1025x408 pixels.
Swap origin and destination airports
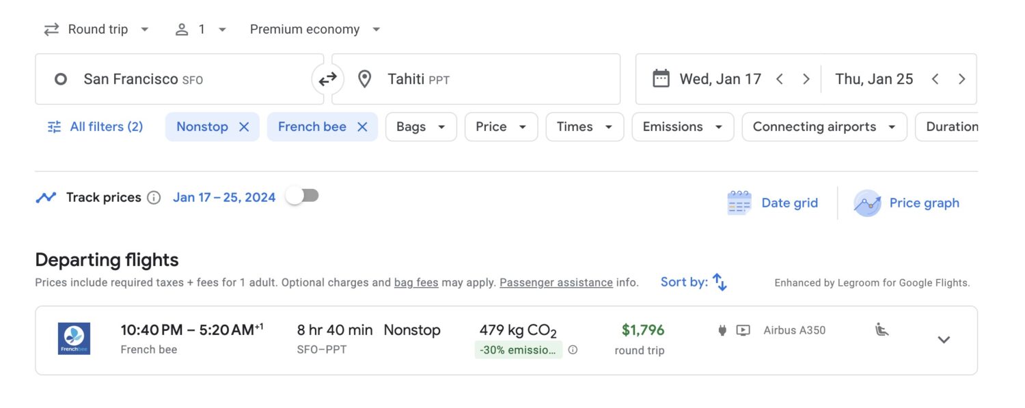click(327, 79)
